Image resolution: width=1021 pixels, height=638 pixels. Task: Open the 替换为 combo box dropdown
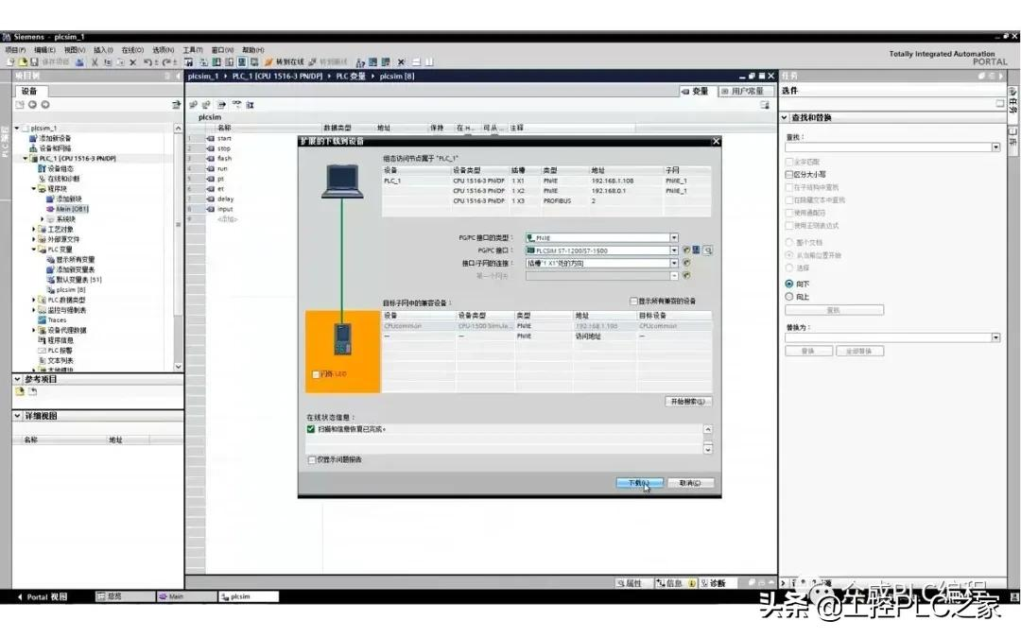[x=995, y=337]
